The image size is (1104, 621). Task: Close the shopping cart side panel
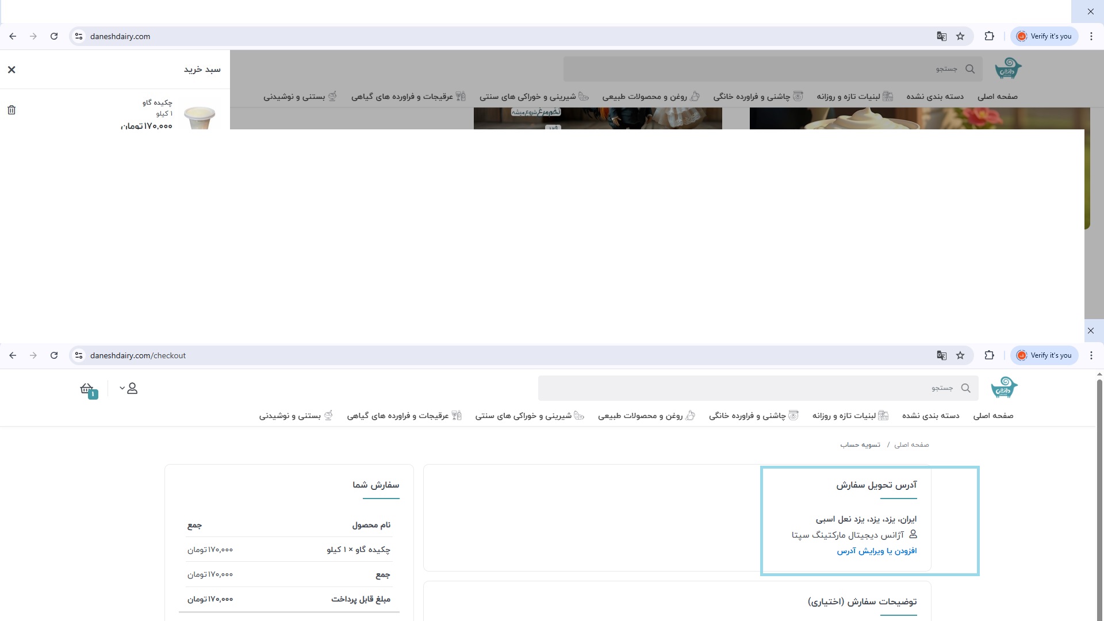click(x=11, y=70)
